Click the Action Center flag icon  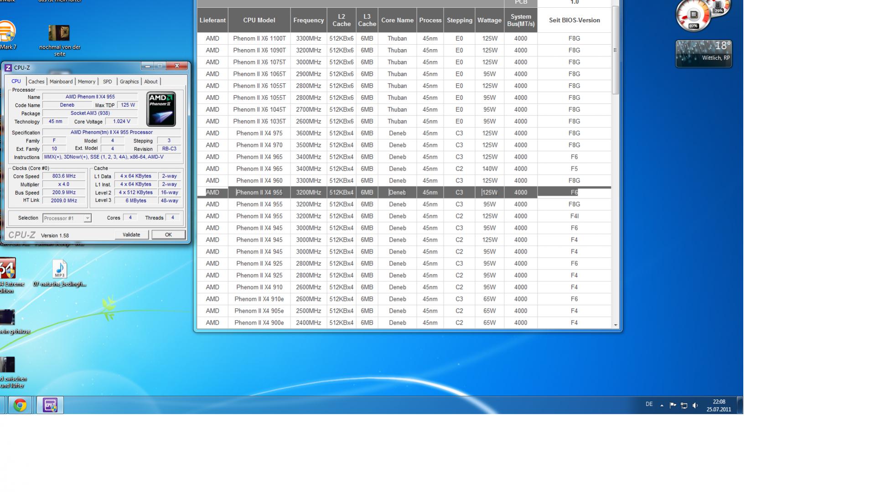coord(673,405)
